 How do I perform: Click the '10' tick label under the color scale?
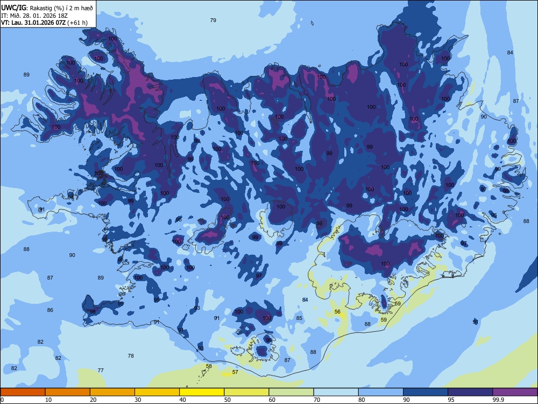48,400
